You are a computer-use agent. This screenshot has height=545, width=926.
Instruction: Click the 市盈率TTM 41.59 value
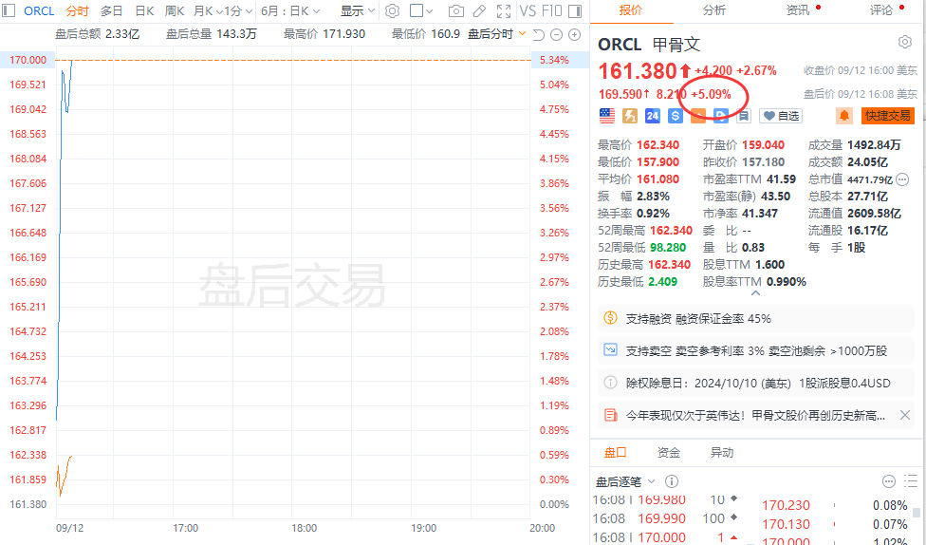(781, 179)
